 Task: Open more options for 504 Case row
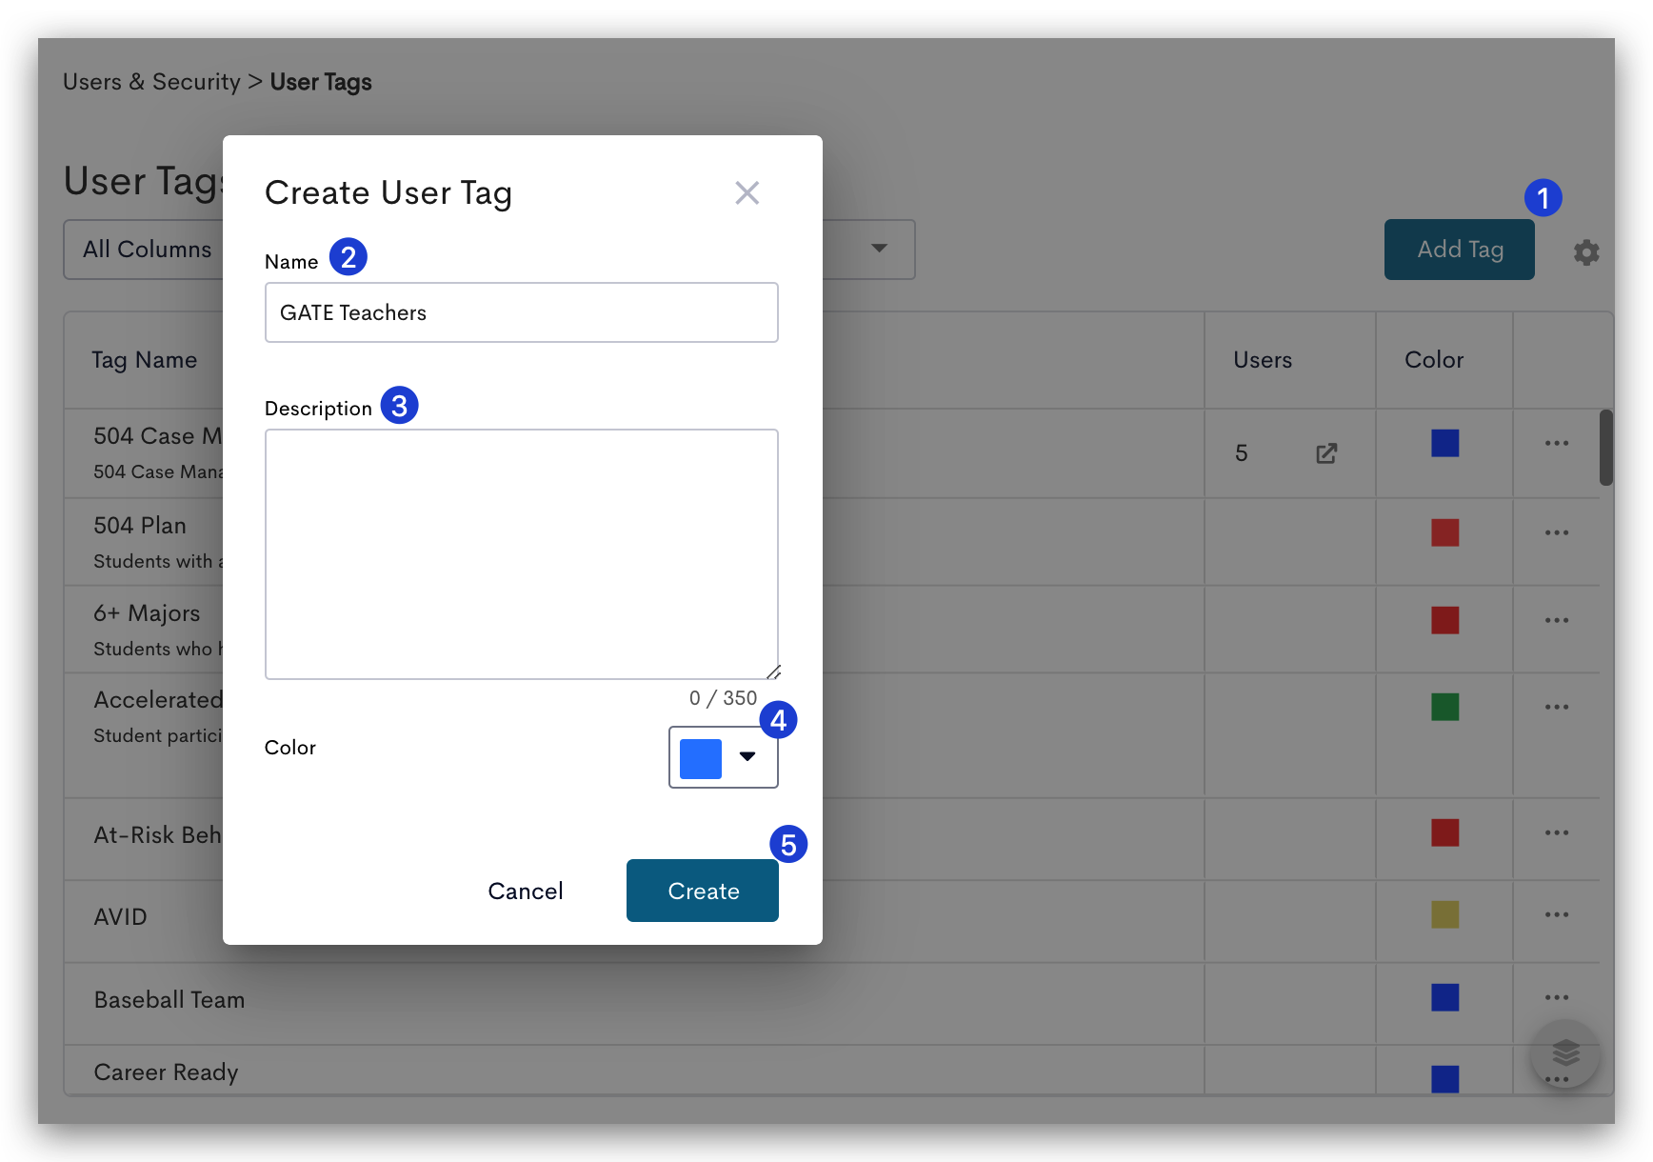[x=1557, y=443]
